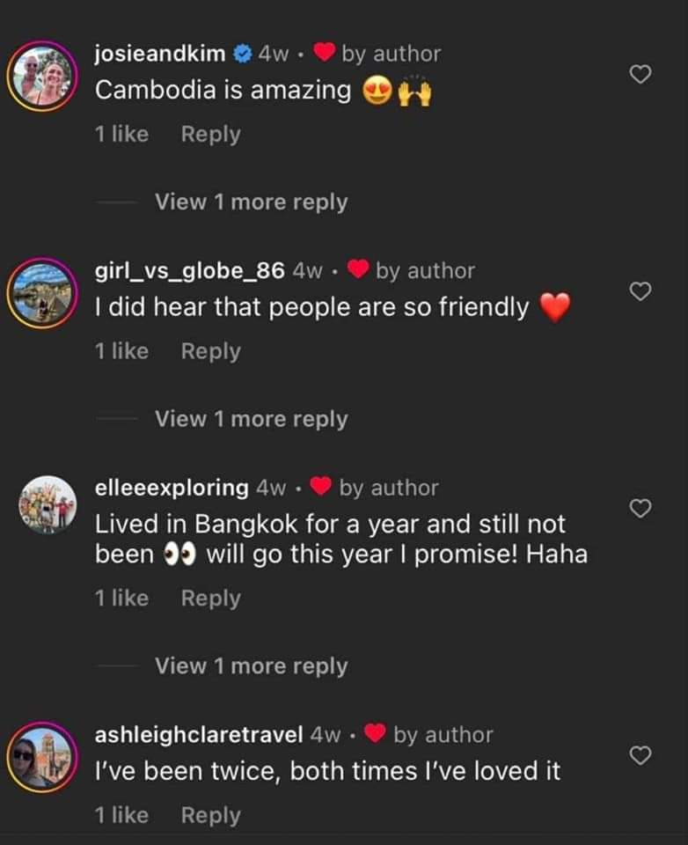688x845 pixels.
Task: Expand replies under girl_vs_globe_86's comment
Action: point(251,419)
